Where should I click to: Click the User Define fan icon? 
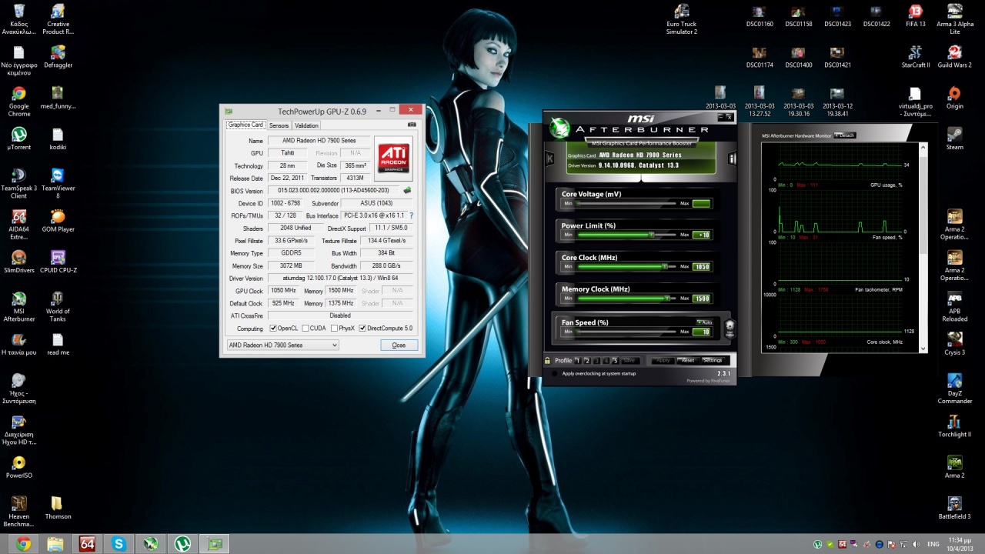(730, 327)
